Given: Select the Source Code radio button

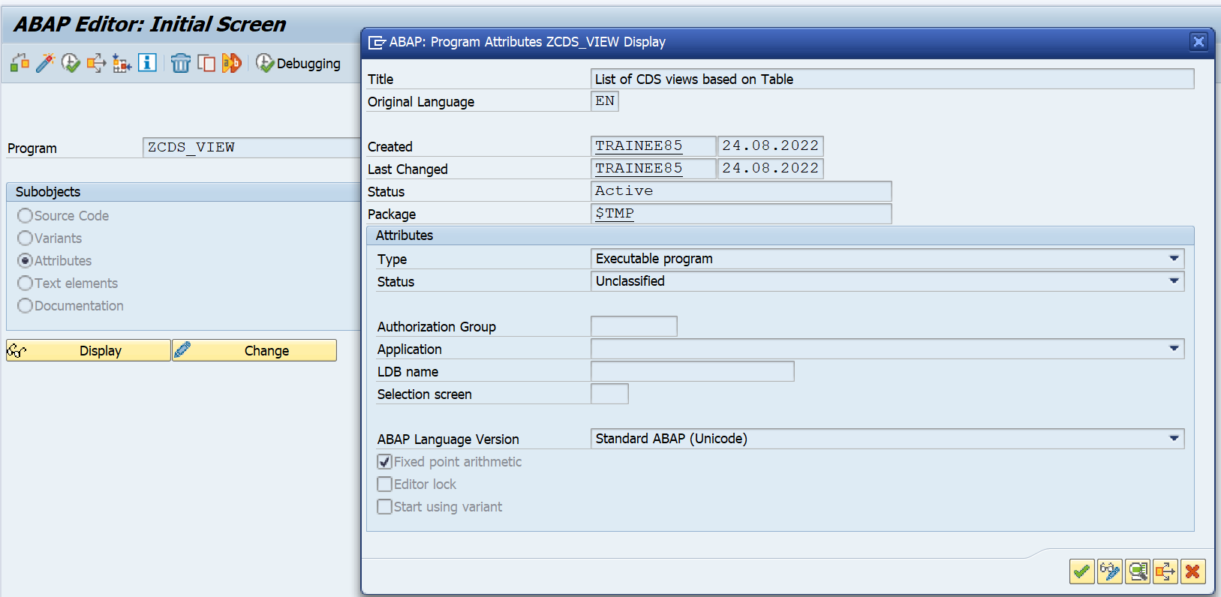Looking at the screenshot, I should [x=25, y=216].
